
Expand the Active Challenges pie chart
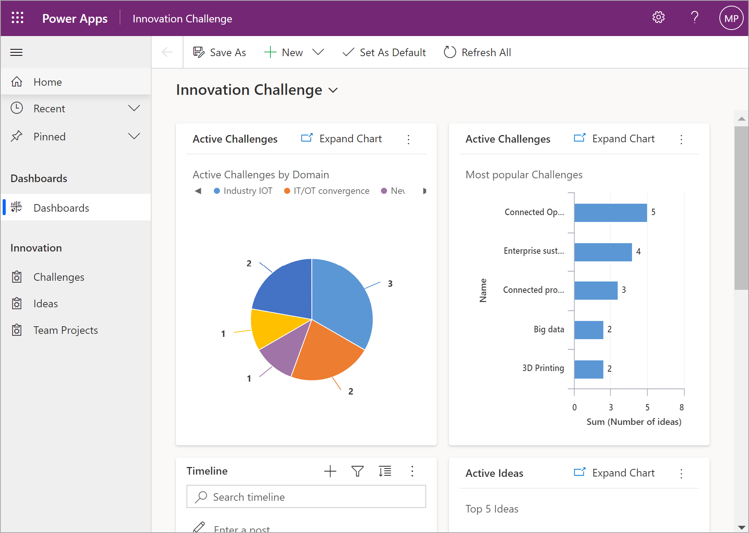(x=342, y=138)
